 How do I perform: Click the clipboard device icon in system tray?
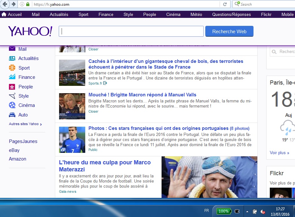pyautogui.click(x=255, y=212)
